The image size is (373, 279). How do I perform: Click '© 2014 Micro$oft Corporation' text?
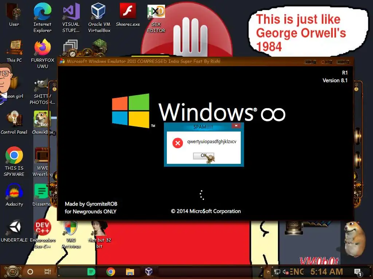pos(206,211)
